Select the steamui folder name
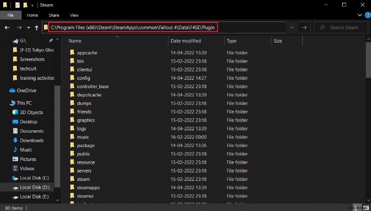The image size is (371, 211). (x=85, y=196)
